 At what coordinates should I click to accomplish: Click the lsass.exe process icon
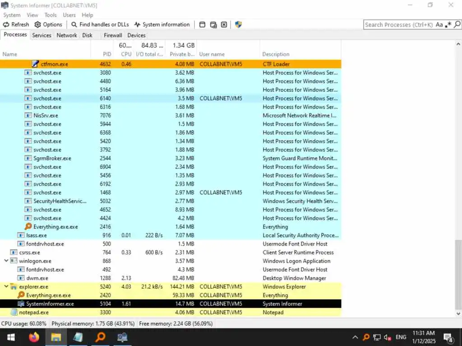(21, 235)
